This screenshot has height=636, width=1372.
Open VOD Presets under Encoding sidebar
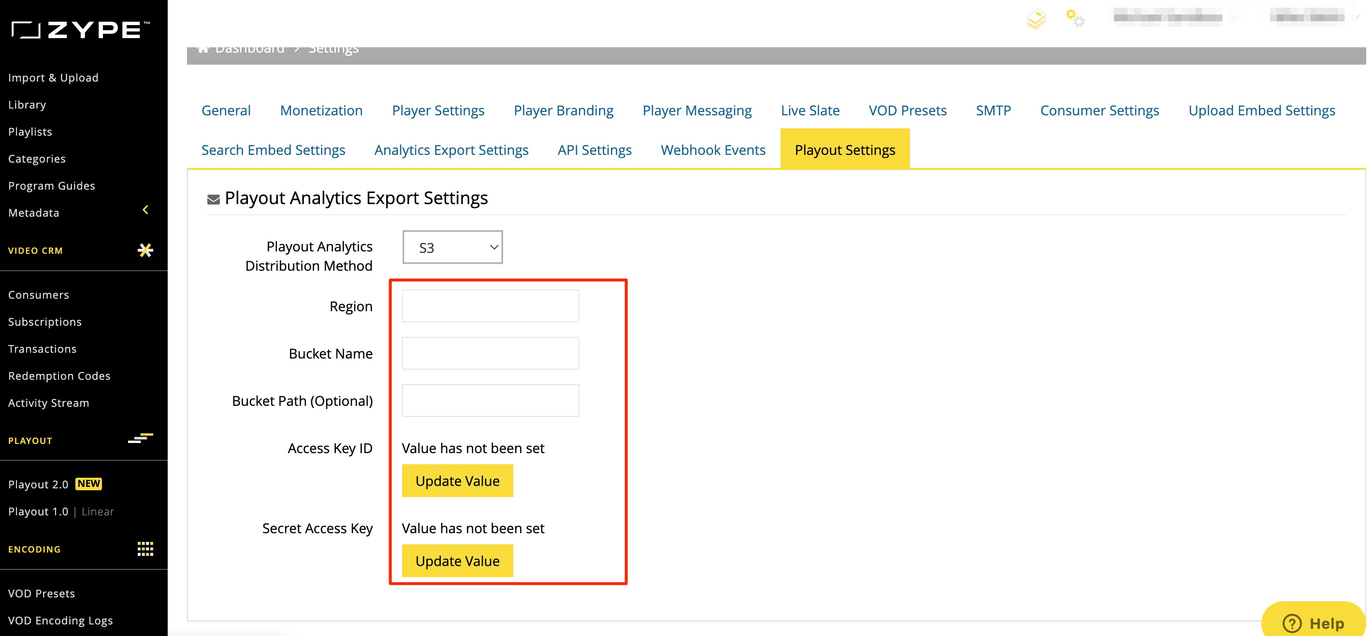pyautogui.click(x=42, y=594)
